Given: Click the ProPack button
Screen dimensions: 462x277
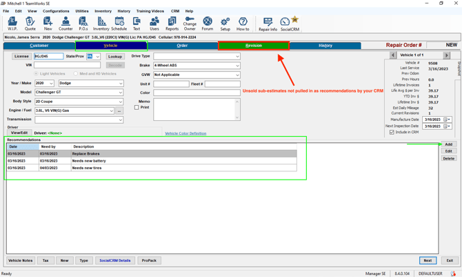Looking at the screenshot, I should coord(149,260).
